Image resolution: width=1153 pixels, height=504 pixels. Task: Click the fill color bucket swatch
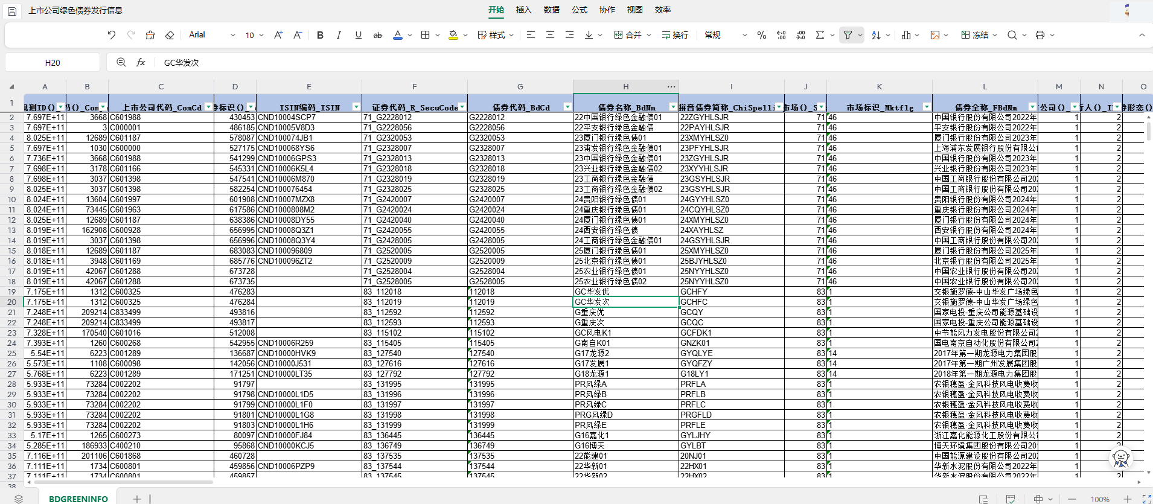pyautogui.click(x=453, y=35)
